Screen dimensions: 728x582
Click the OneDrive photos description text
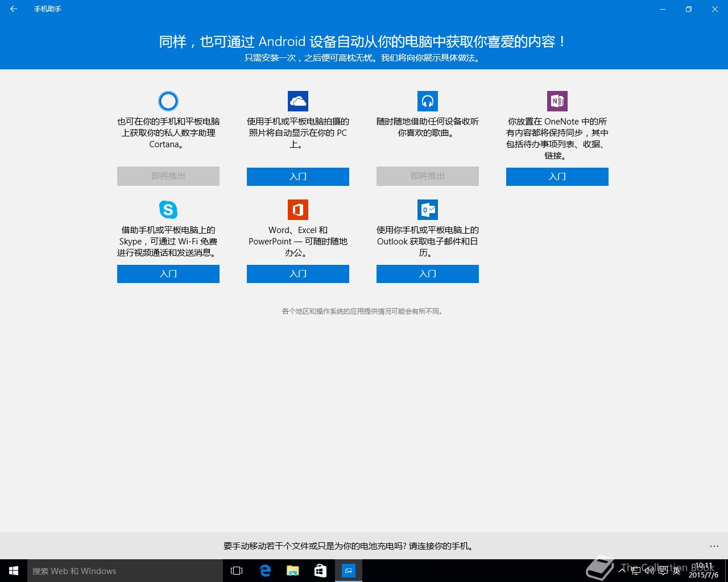(x=298, y=133)
